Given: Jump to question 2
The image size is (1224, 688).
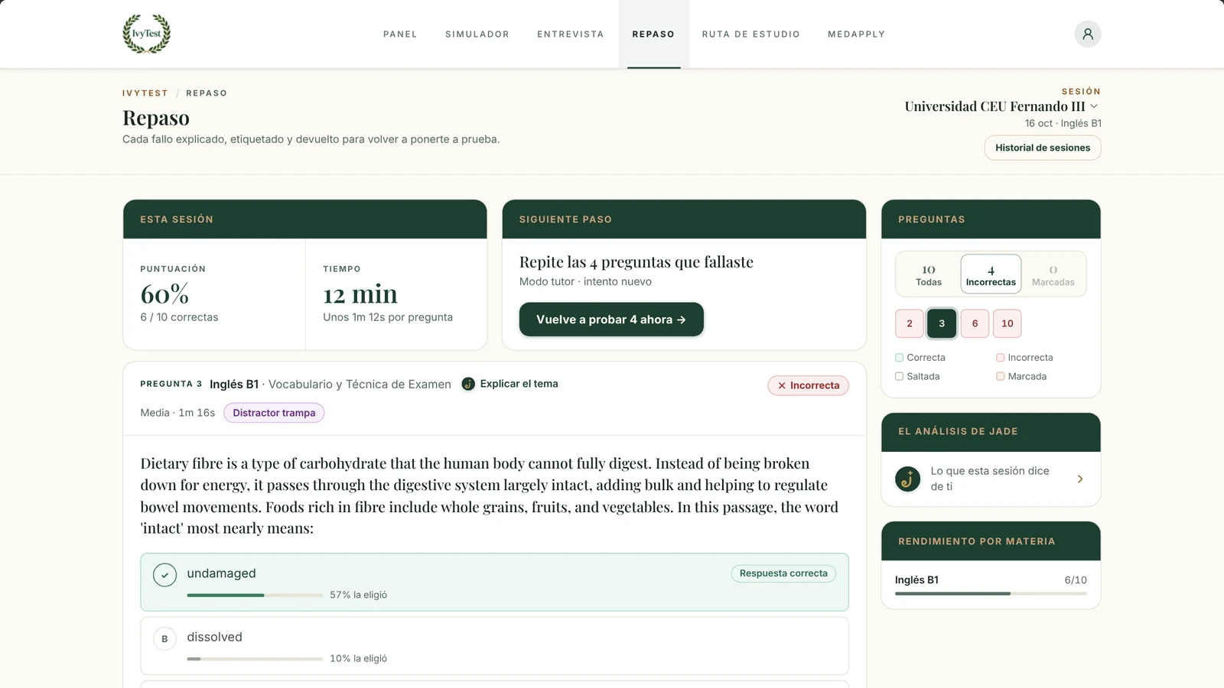Looking at the screenshot, I should (x=910, y=323).
